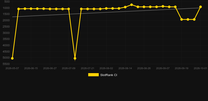The width and height of the screenshot is (208, 101).
Task: Click the deep dip point after 2026-07-09
Action: tap(75, 58)
